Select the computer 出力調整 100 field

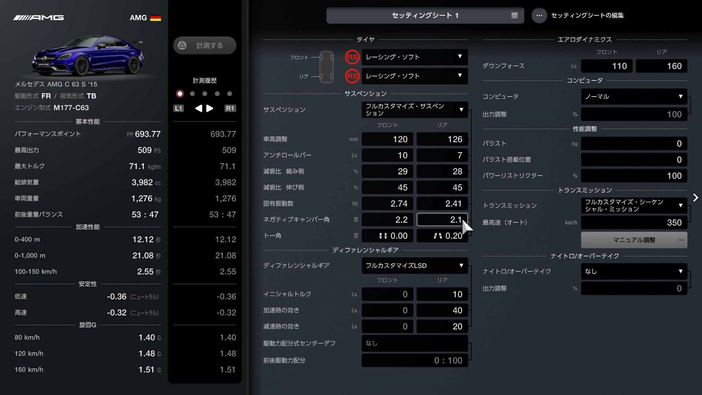point(634,114)
